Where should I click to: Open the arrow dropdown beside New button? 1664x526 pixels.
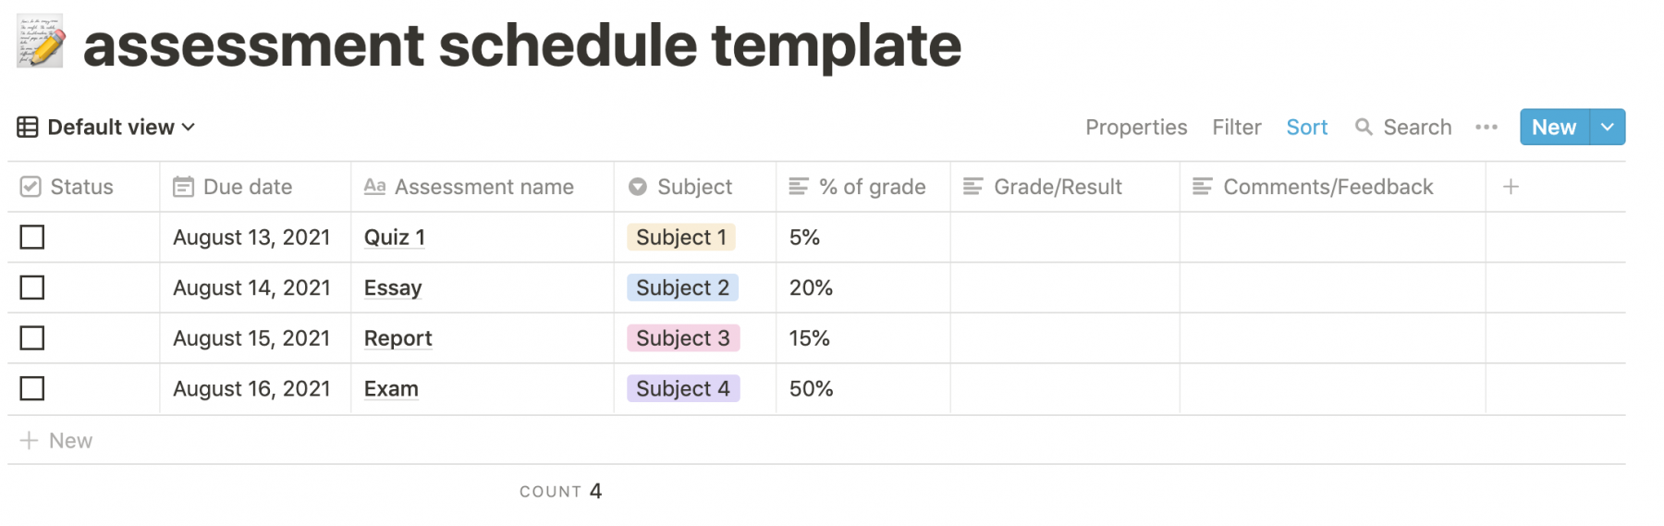coord(1608,128)
